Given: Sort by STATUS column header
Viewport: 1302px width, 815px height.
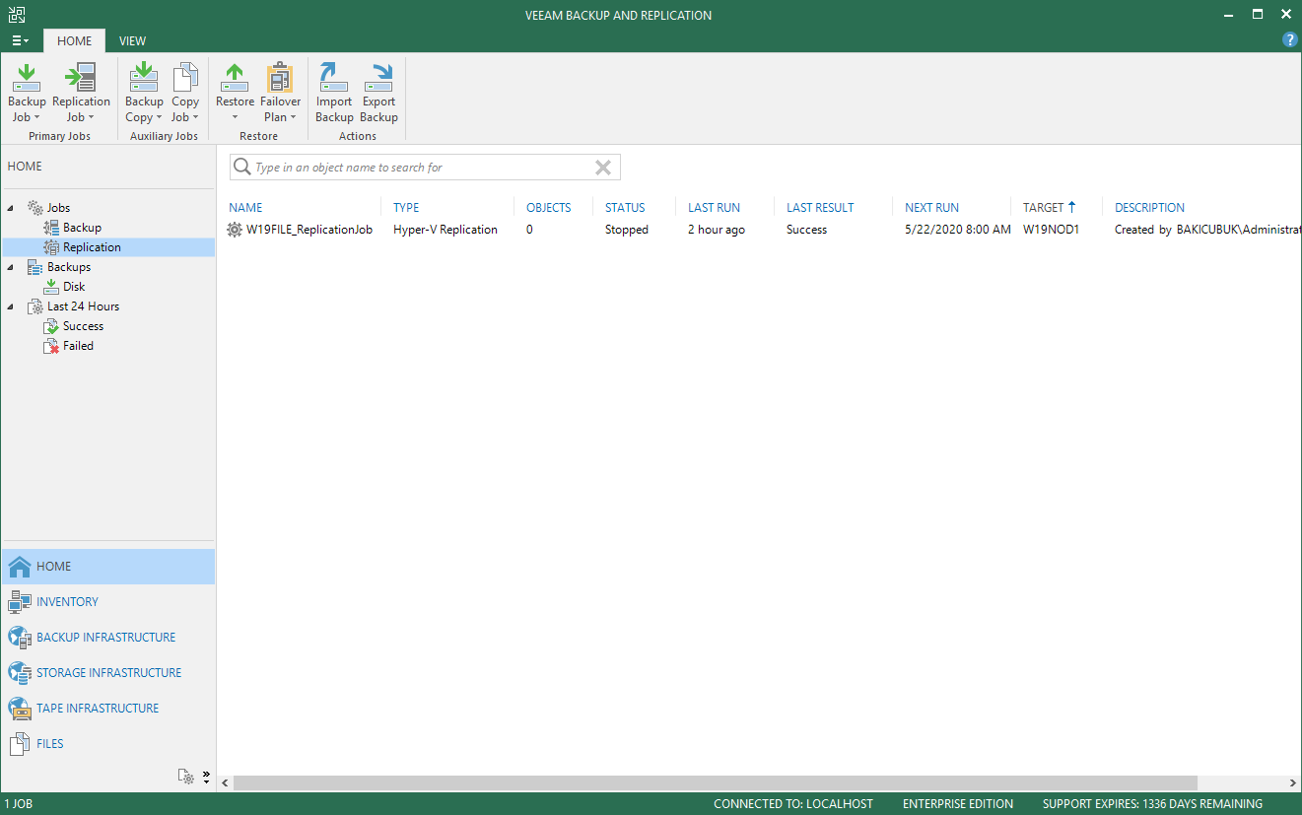Looking at the screenshot, I should [x=625, y=208].
